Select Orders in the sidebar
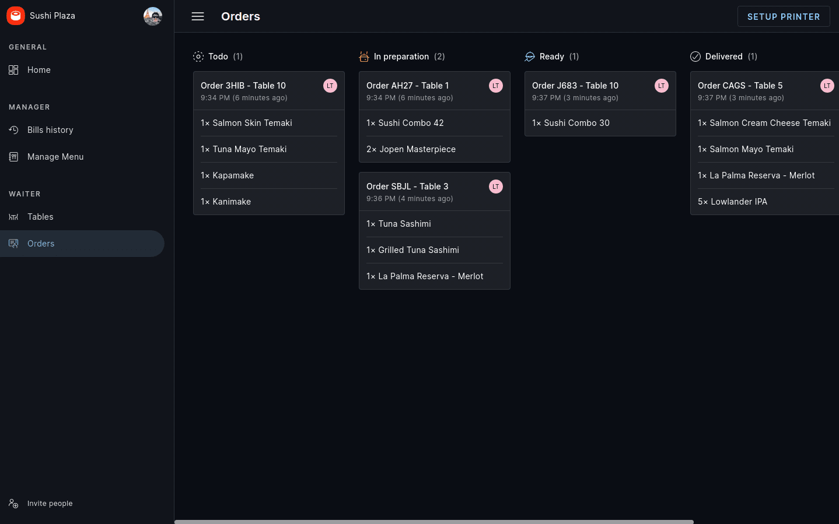Viewport: 839px width, 524px height. click(x=82, y=244)
